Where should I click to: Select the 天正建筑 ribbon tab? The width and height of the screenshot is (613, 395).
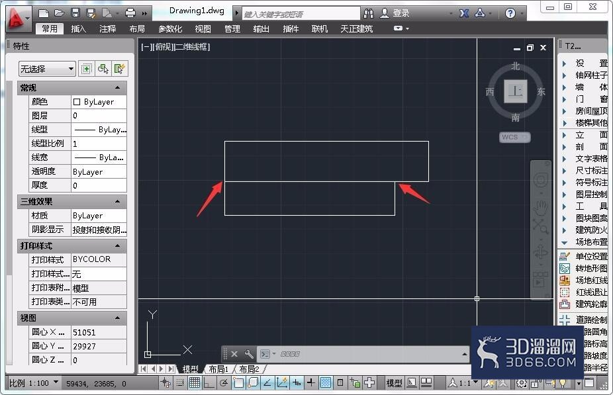pyautogui.click(x=356, y=29)
